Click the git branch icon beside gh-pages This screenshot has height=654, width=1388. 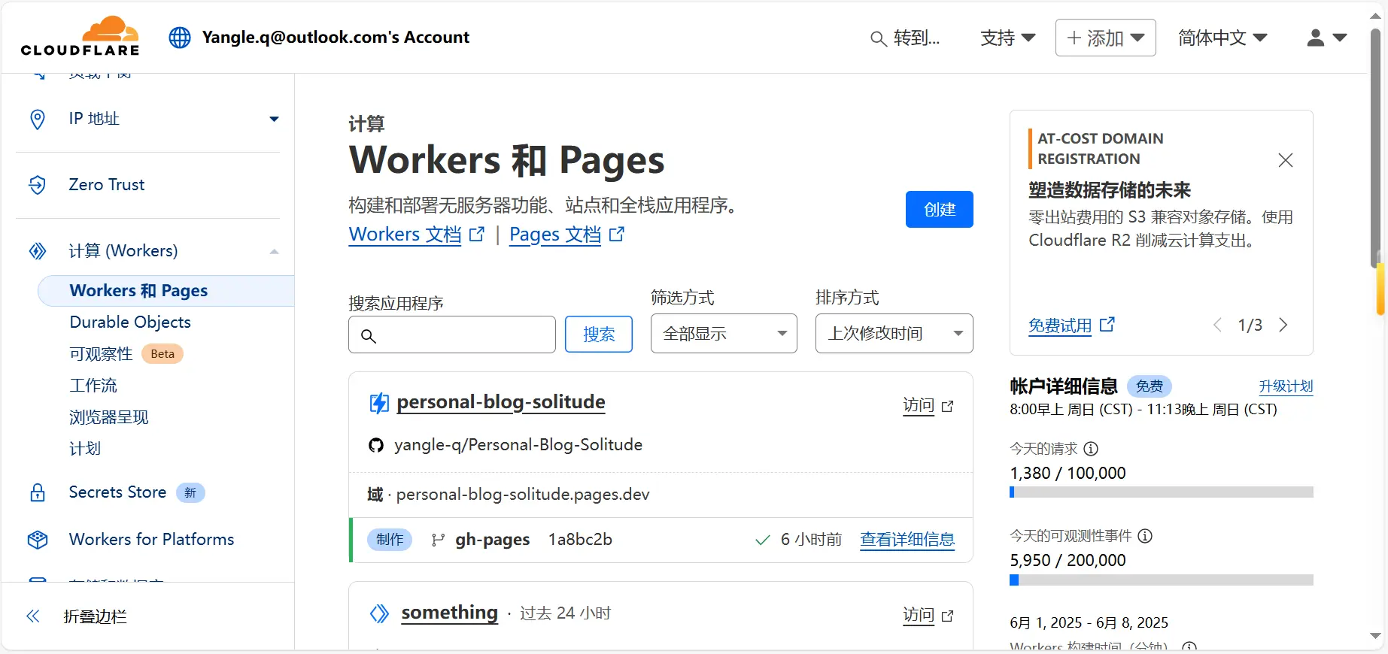[x=438, y=540]
